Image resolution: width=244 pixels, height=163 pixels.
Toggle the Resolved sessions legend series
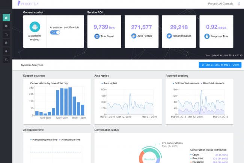point(213,83)
